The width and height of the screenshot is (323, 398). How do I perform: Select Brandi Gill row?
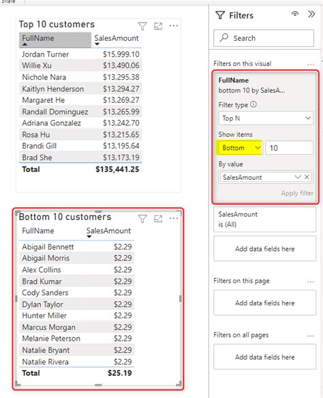pos(80,146)
